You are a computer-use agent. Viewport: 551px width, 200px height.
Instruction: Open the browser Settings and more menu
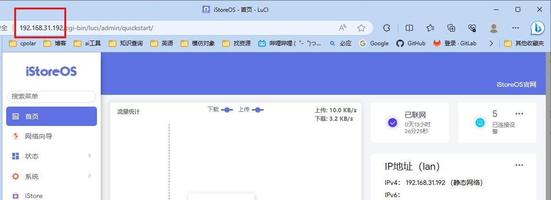coord(516,28)
